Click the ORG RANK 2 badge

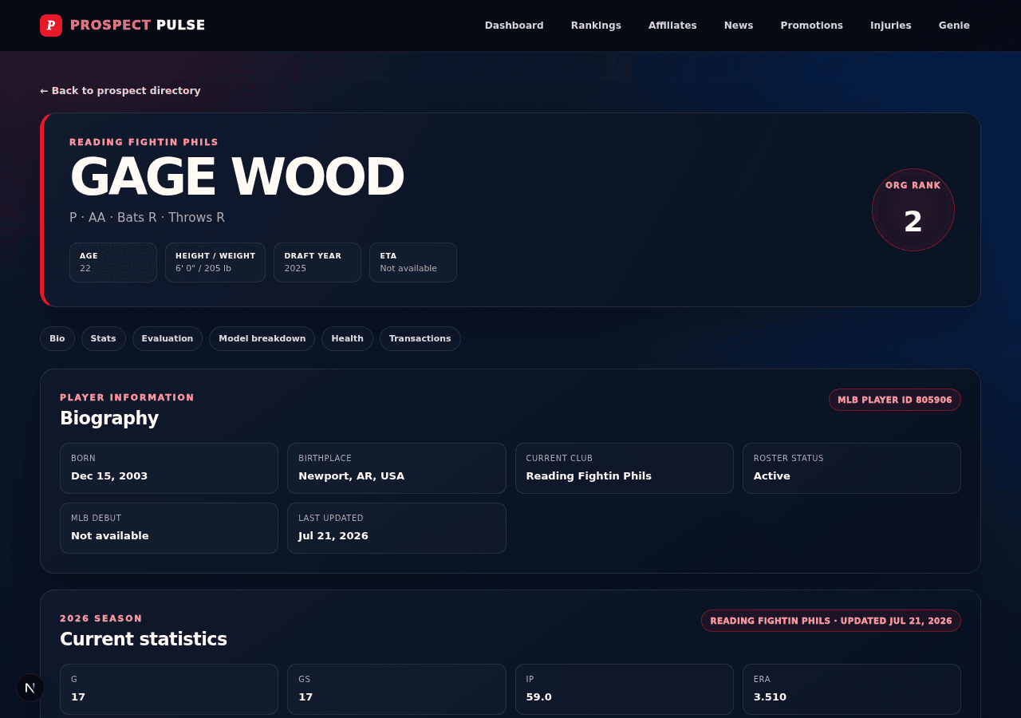coord(913,210)
